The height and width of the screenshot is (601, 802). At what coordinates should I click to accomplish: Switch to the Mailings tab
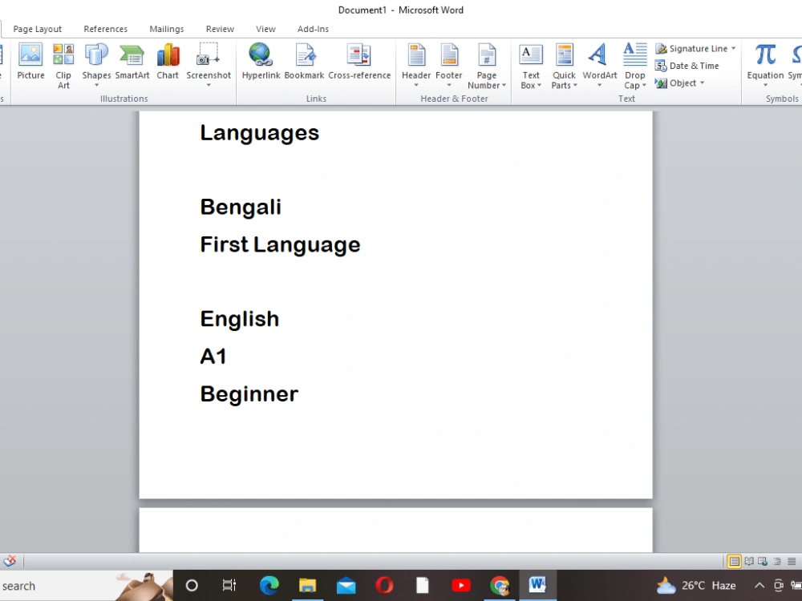click(x=166, y=29)
